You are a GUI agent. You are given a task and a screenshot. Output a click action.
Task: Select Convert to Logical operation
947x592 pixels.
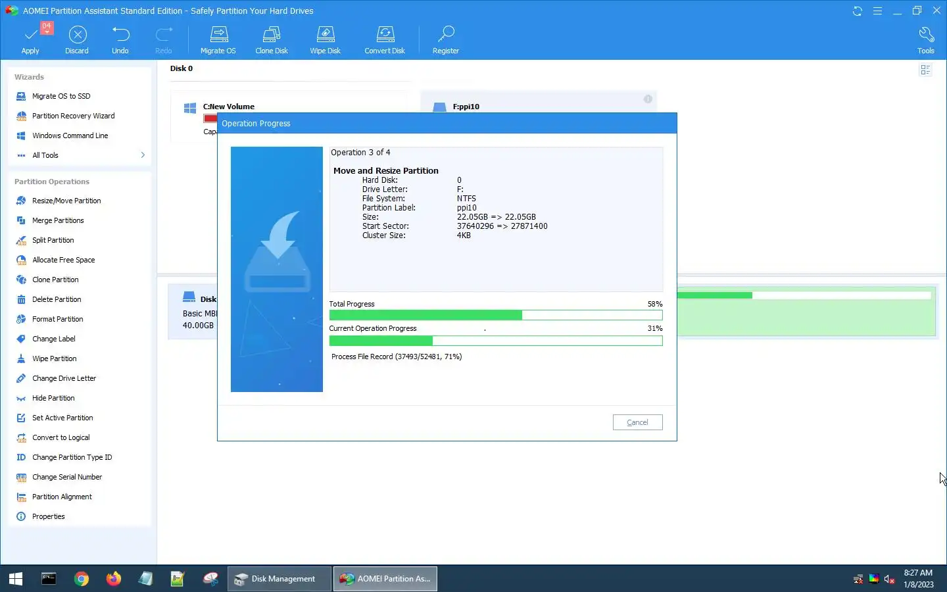(x=61, y=437)
